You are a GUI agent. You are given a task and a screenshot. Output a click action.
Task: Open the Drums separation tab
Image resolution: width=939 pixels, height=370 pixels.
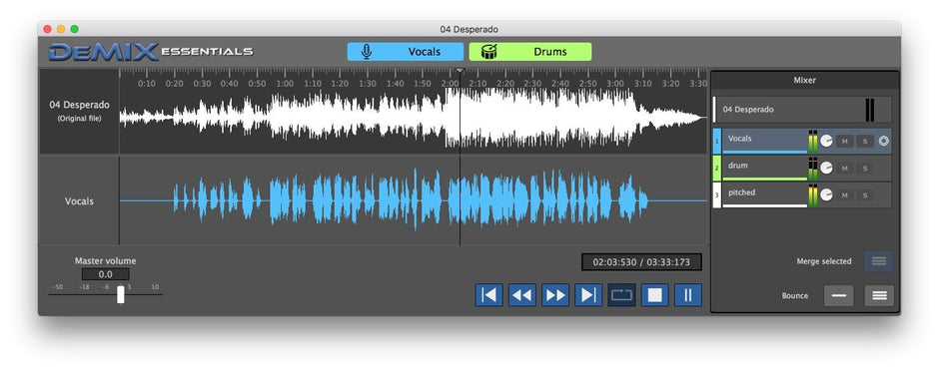coord(530,52)
